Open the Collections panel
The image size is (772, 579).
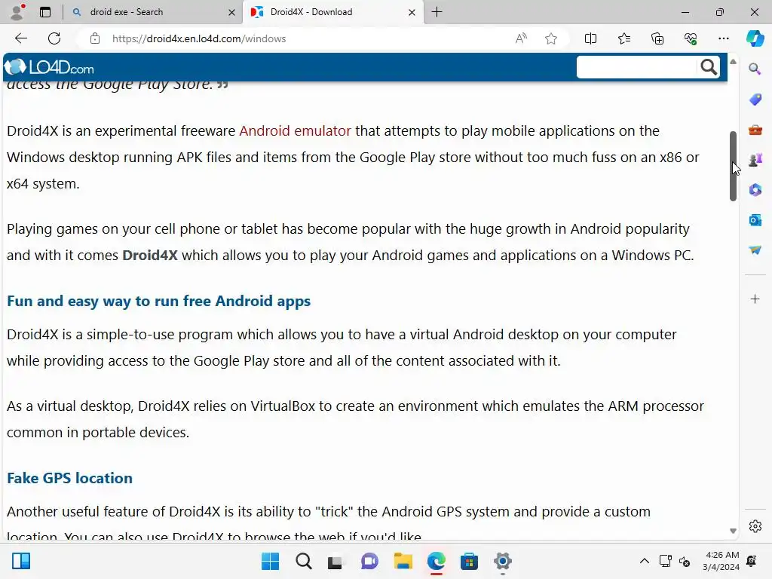point(657,38)
